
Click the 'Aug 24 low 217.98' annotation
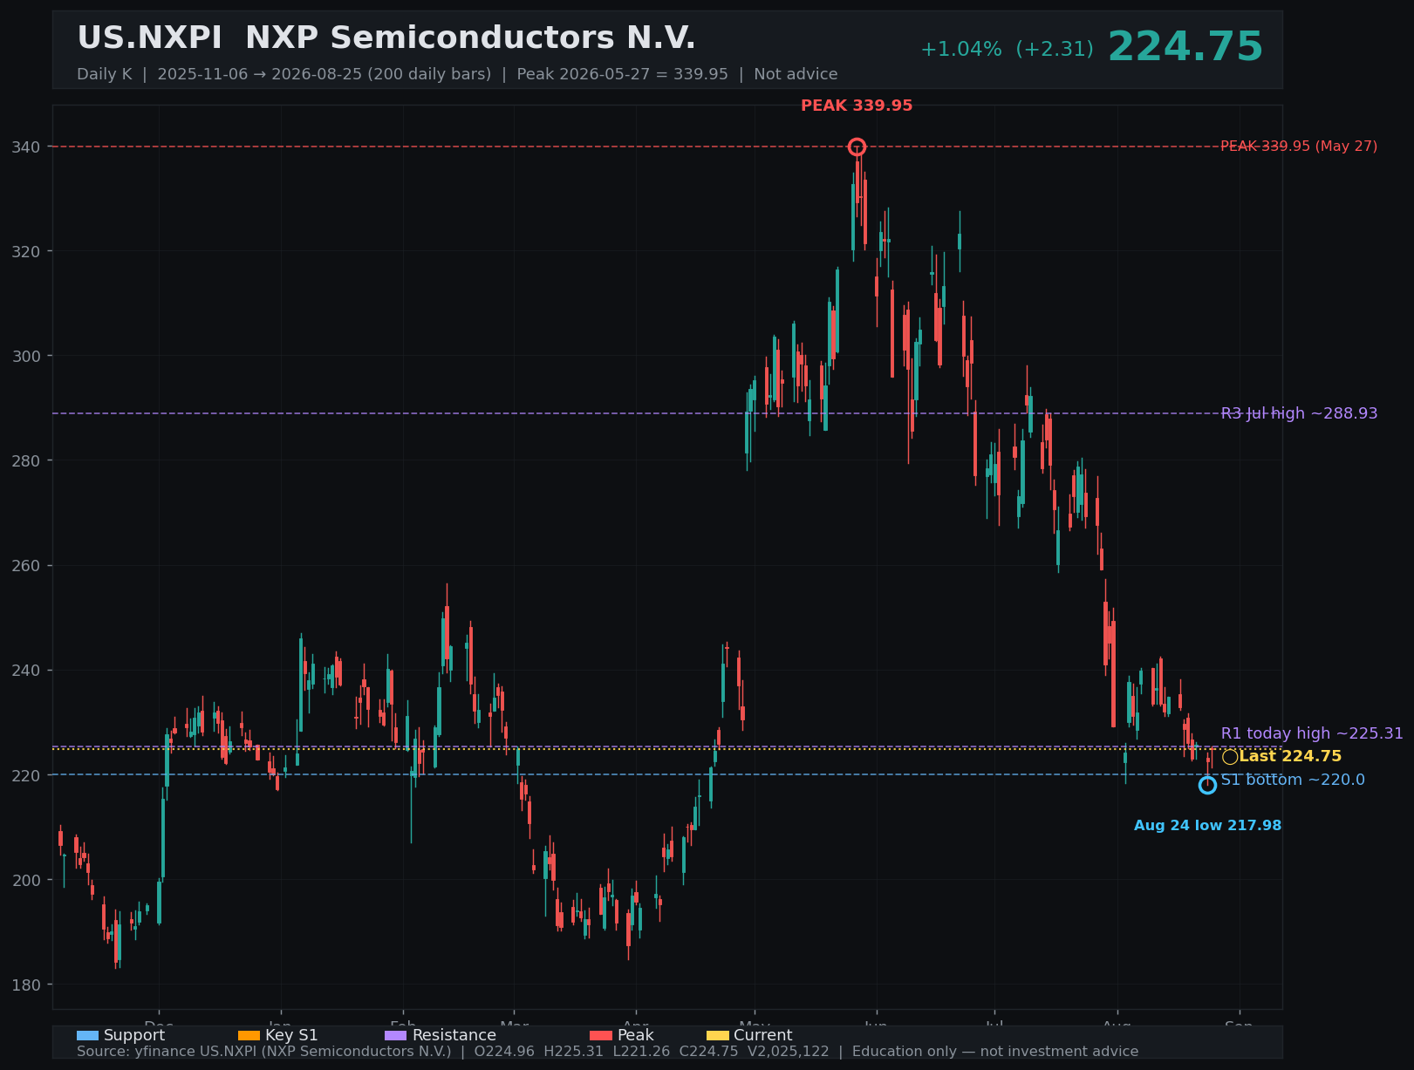pos(1207,825)
